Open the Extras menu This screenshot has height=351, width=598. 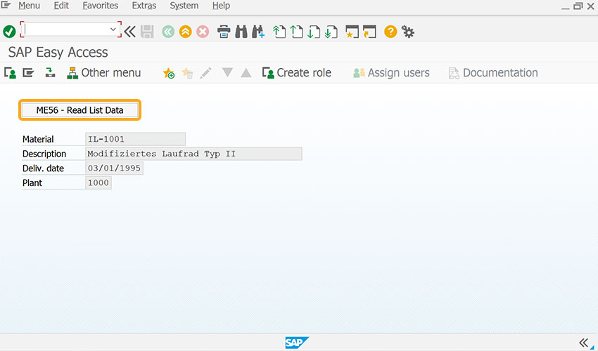[x=144, y=6]
